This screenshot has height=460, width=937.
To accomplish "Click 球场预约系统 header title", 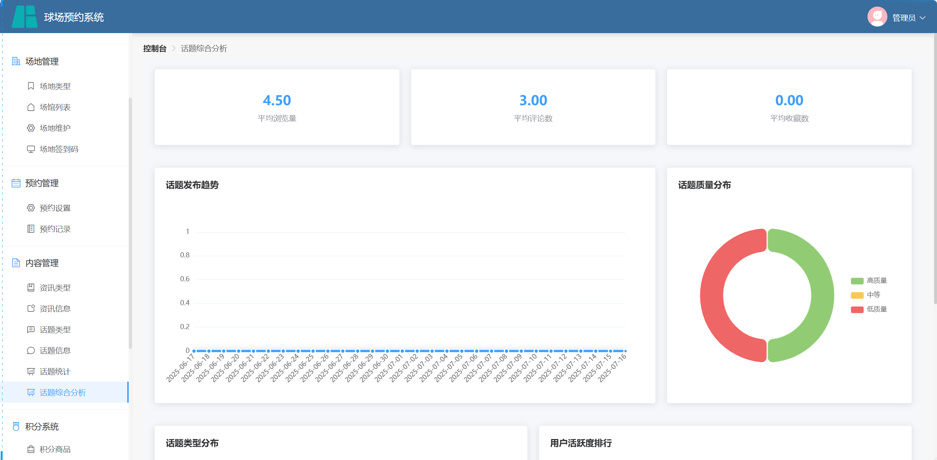I will pyautogui.click(x=74, y=17).
